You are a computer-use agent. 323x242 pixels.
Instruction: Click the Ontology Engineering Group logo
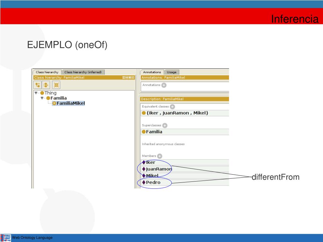tap(6, 238)
